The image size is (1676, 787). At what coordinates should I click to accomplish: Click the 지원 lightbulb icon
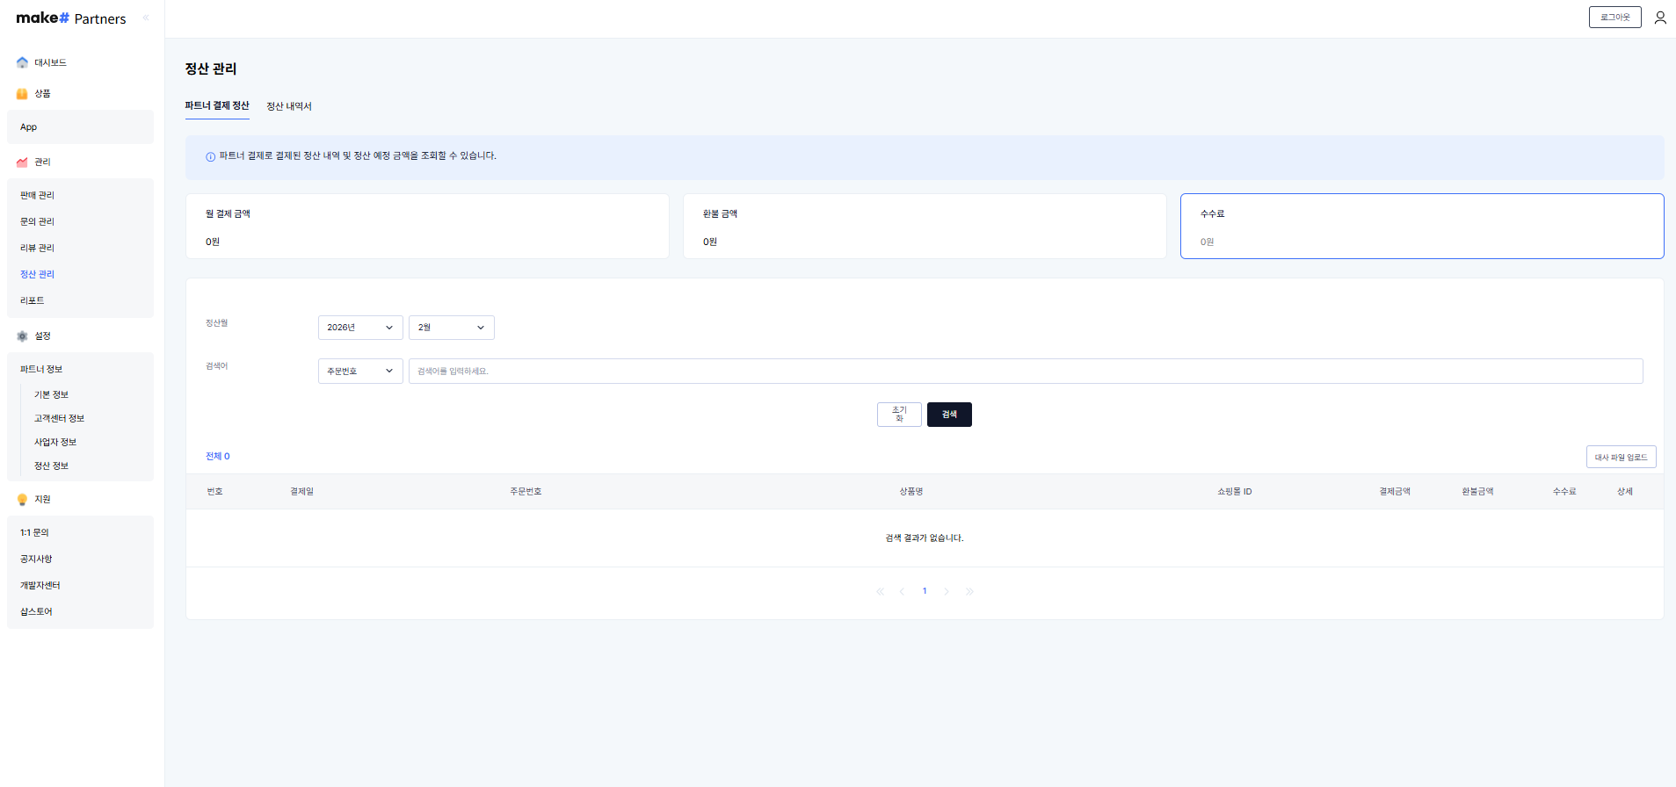click(x=22, y=500)
